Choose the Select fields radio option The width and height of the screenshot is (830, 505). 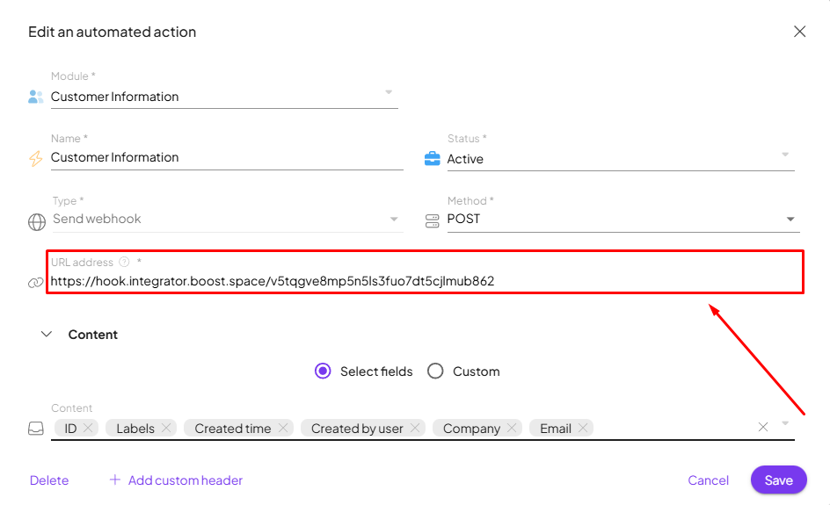[x=323, y=372]
